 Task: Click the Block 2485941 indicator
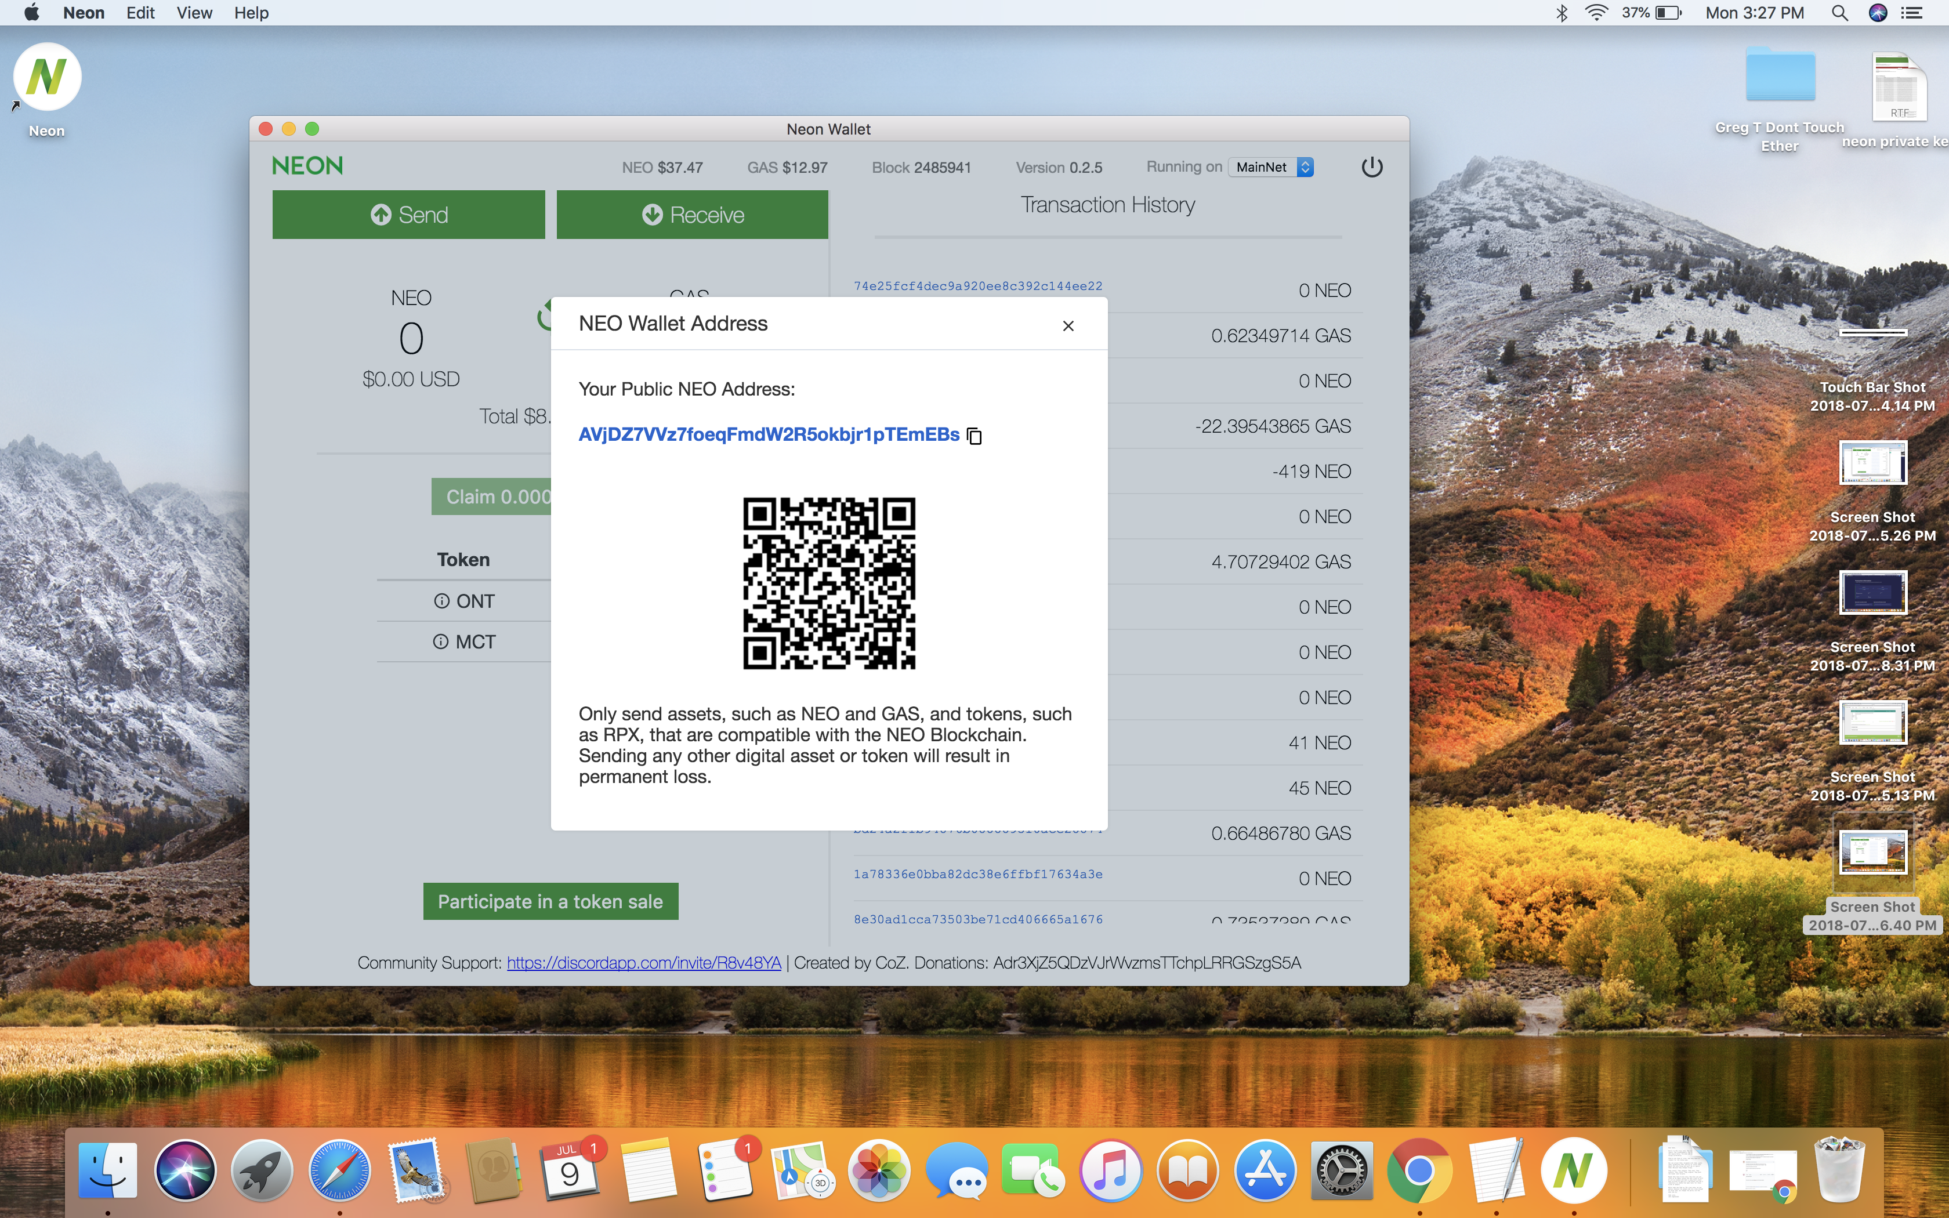(921, 168)
